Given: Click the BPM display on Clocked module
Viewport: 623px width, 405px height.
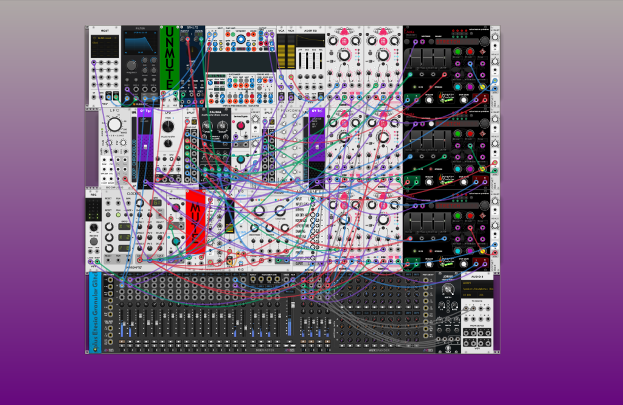Looking at the screenshot, I should [x=156, y=203].
